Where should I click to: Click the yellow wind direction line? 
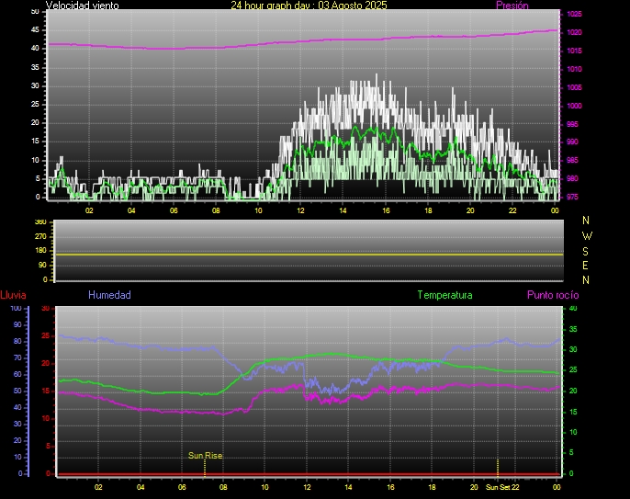(309, 255)
